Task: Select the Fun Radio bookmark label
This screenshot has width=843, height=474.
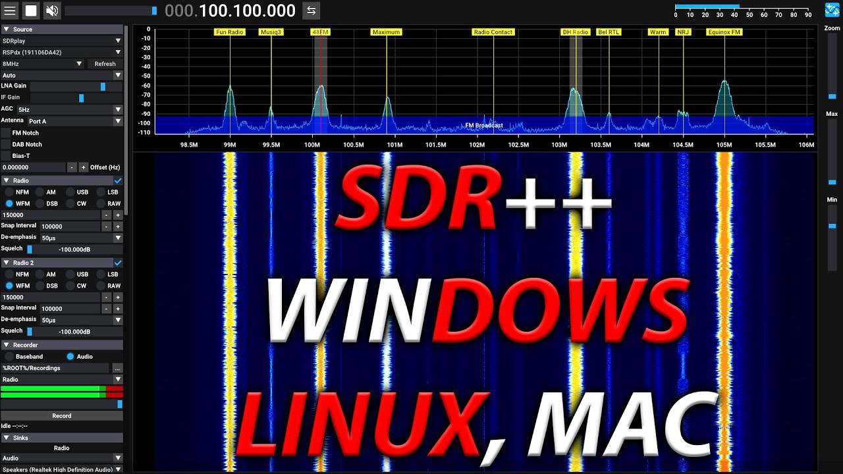Action: (230, 32)
